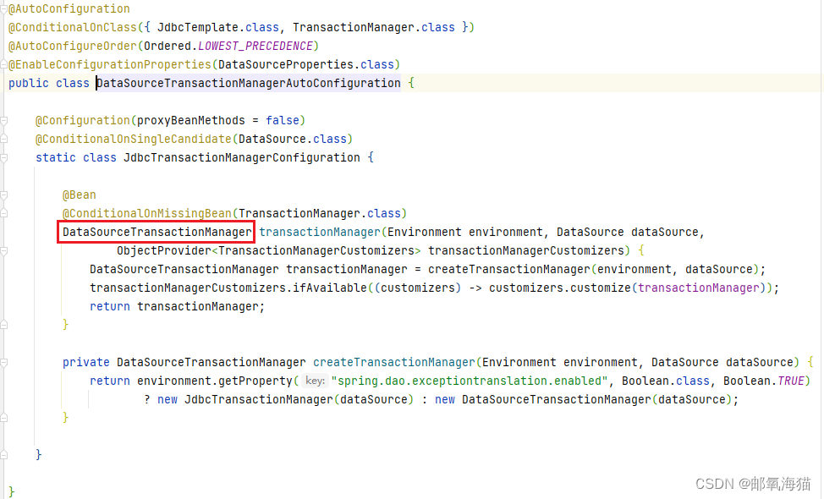Click createTransactionManager method declaration name
Screen dimensions: 824x499
[x=394, y=363]
